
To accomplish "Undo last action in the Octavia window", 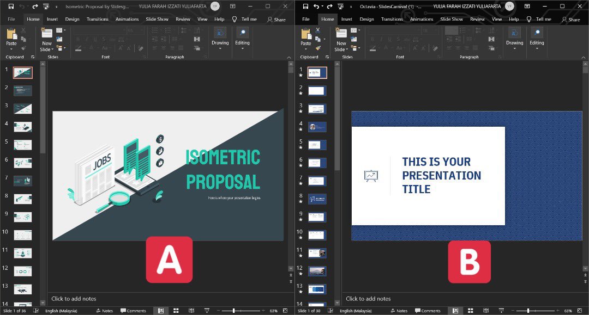I will click(316, 7).
